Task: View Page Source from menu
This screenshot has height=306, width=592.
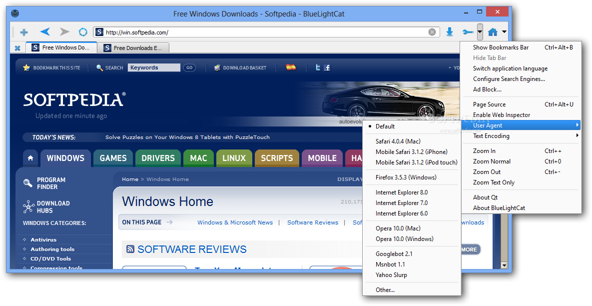Action: coord(522,104)
